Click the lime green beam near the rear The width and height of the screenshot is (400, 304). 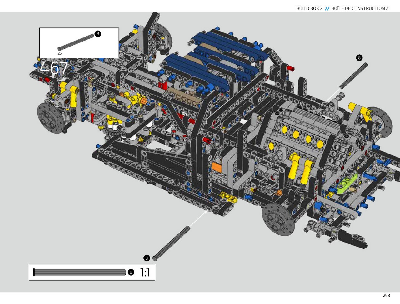click(x=347, y=183)
